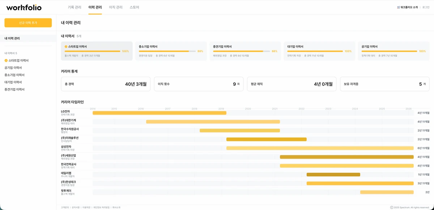Open the 대기업 이력서 resume card
This screenshot has width=434, height=210.
319,51
